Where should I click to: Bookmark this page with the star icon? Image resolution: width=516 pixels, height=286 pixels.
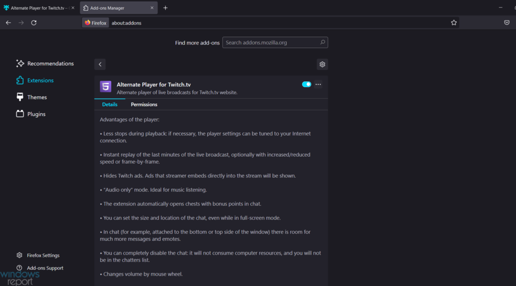point(454,23)
